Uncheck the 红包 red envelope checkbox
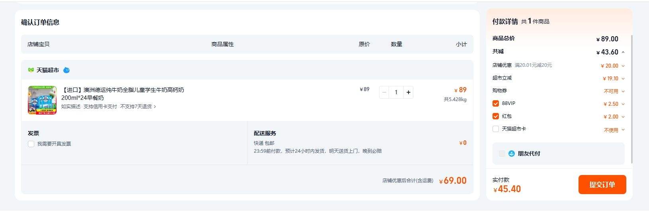This screenshot has height=212, width=649. tap(496, 116)
